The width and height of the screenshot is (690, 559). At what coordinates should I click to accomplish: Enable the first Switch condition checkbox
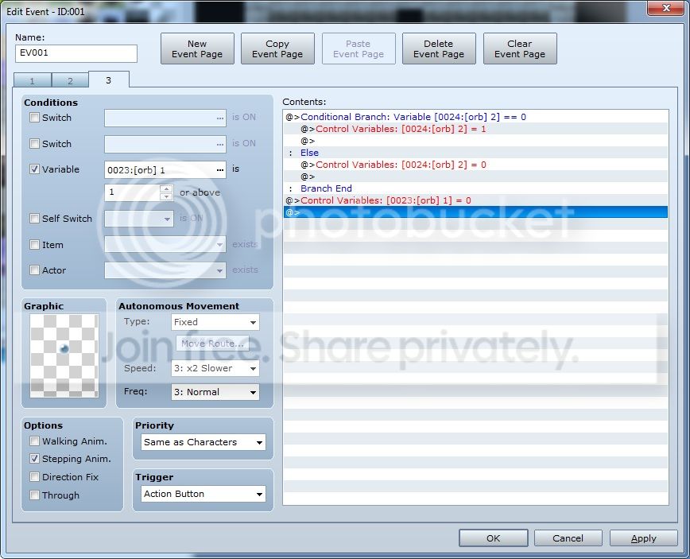(x=34, y=118)
